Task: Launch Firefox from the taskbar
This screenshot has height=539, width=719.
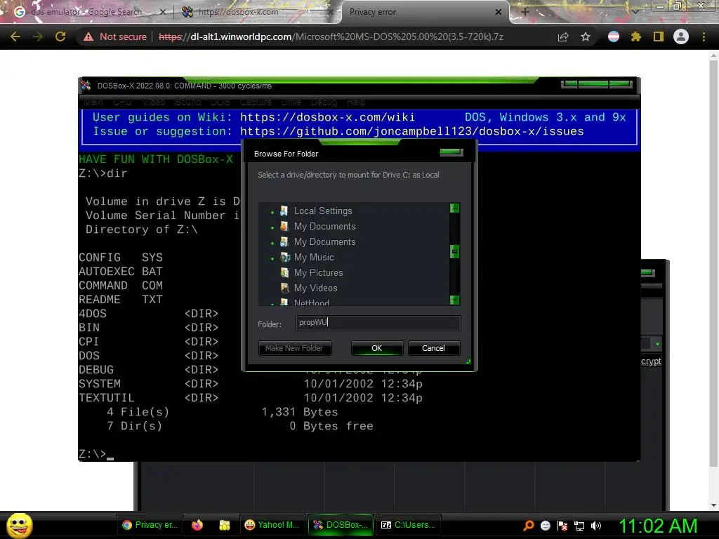Action: (x=197, y=525)
